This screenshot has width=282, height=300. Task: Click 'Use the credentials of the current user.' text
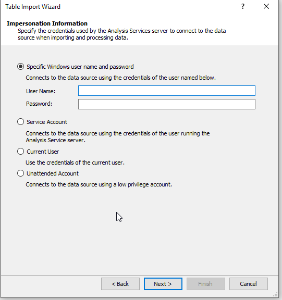(75, 162)
